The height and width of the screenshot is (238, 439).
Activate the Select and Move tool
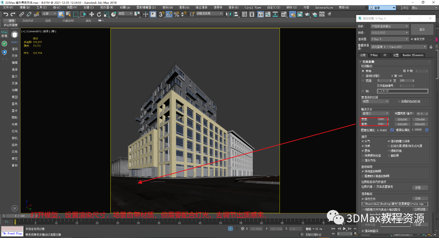click(92, 14)
